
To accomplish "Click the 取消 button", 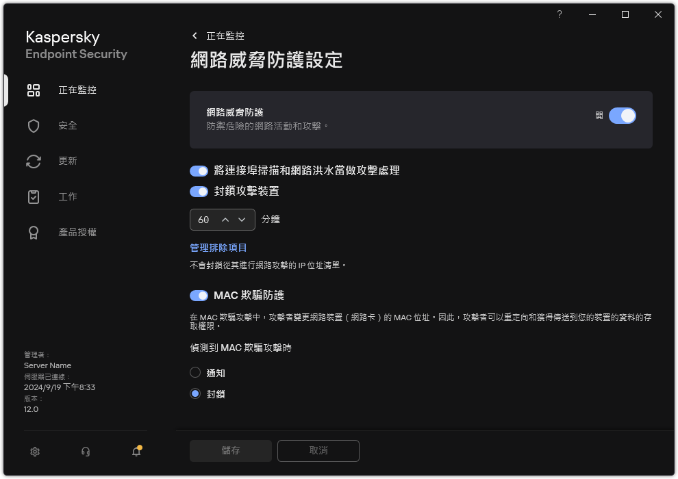I will click(318, 451).
